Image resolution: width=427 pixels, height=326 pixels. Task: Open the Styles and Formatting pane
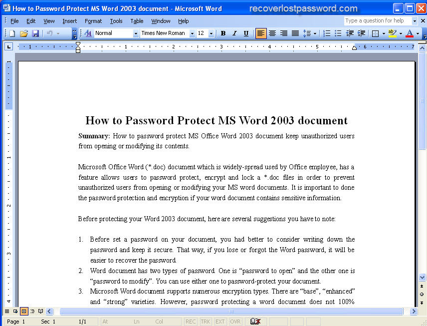[x=88, y=33]
